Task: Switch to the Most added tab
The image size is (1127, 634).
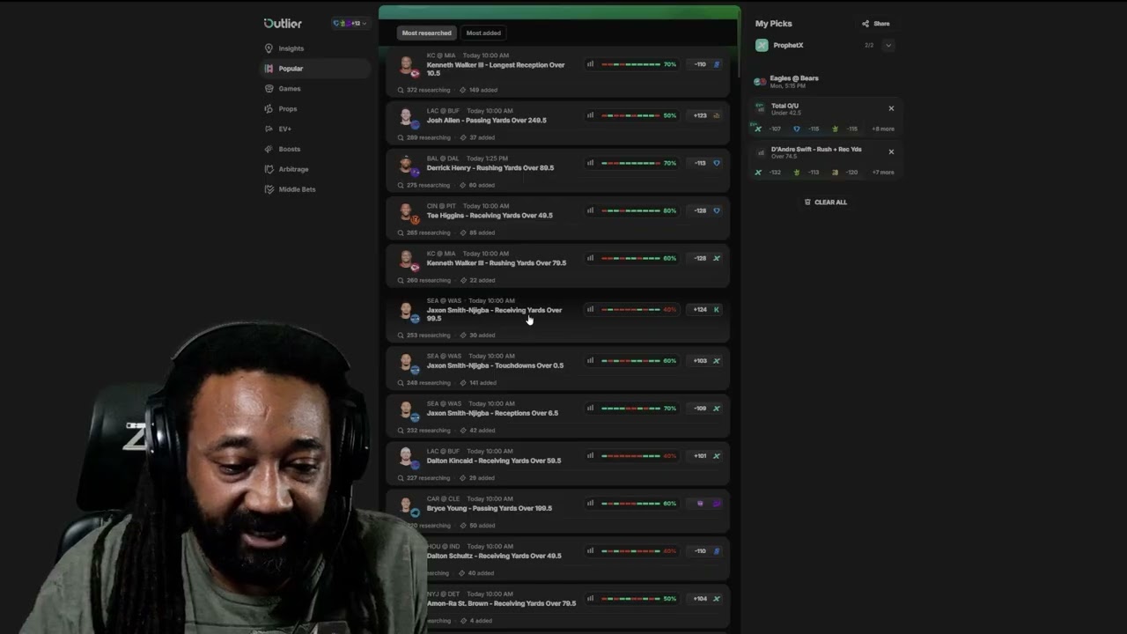Action: 483,33
